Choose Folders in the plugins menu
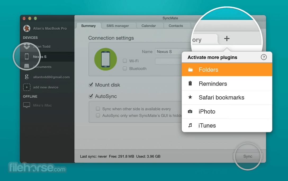 (x=227, y=70)
